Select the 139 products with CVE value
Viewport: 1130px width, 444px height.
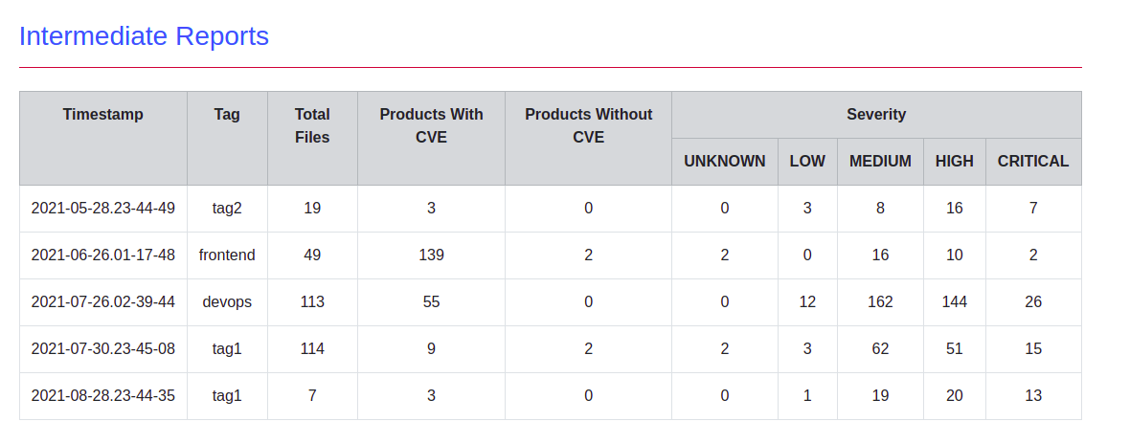[x=431, y=255]
